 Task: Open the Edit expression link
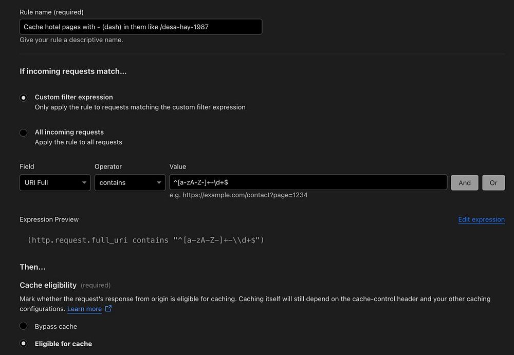[481, 219]
